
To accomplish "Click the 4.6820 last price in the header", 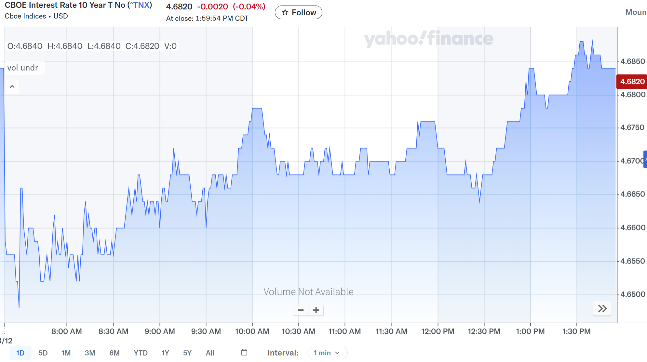I will 179,6.
